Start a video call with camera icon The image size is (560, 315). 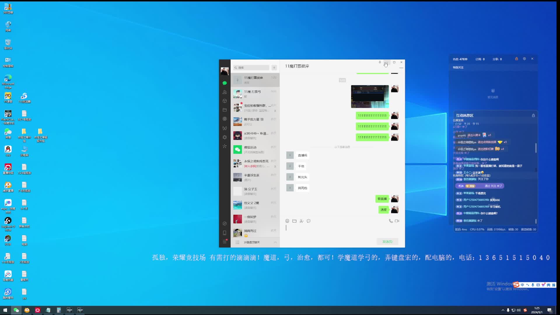click(397, 221)
